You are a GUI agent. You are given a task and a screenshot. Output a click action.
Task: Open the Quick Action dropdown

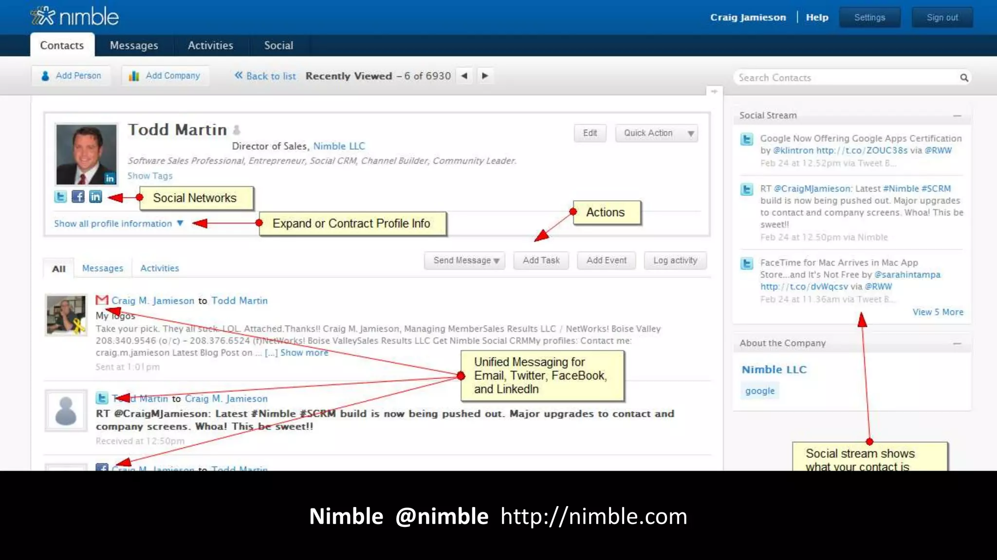pos(656,133)
